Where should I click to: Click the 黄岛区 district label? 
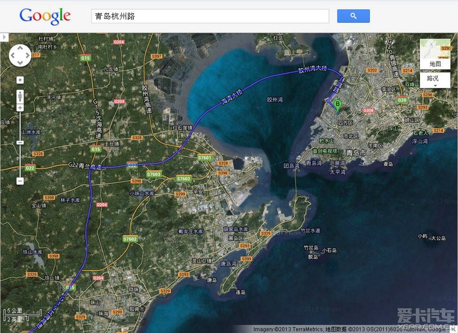236,238
